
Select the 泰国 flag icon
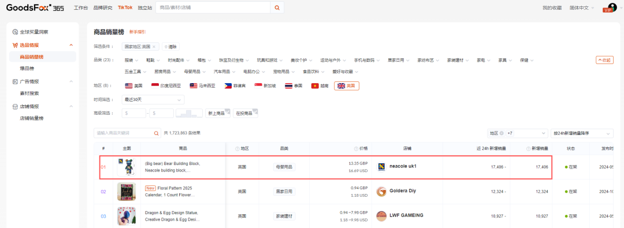289,85
